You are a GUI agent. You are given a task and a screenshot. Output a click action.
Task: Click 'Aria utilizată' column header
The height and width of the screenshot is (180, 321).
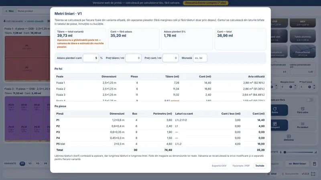pyautogui.click(x=256, y=76)
